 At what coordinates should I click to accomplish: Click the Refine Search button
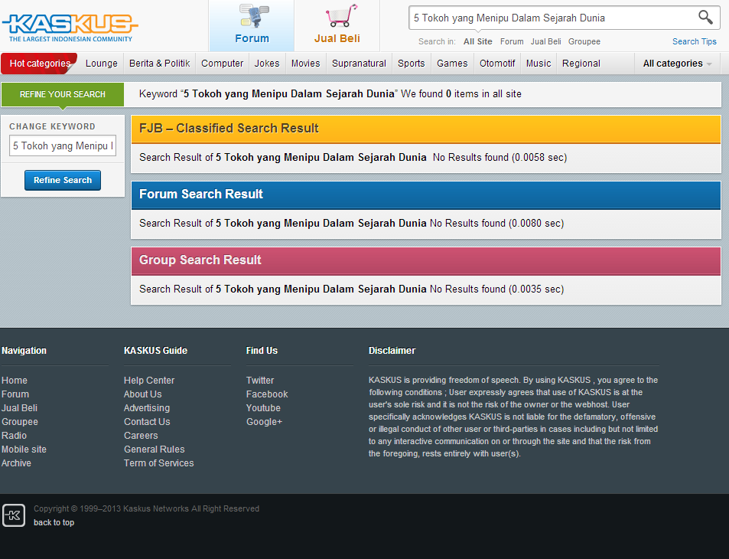tap(63, 180)
